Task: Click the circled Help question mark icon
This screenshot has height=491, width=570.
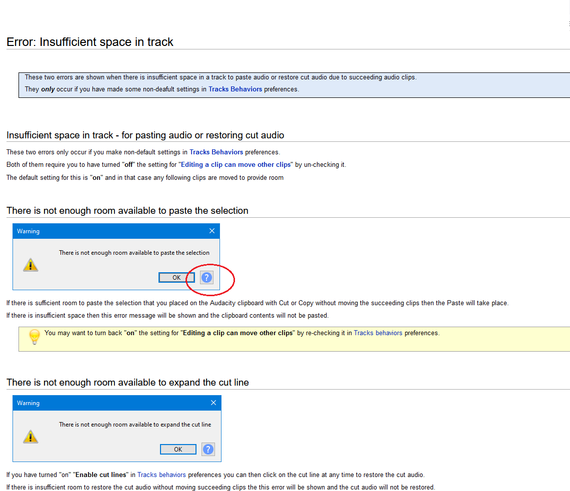Action: [x=206, y=277]
